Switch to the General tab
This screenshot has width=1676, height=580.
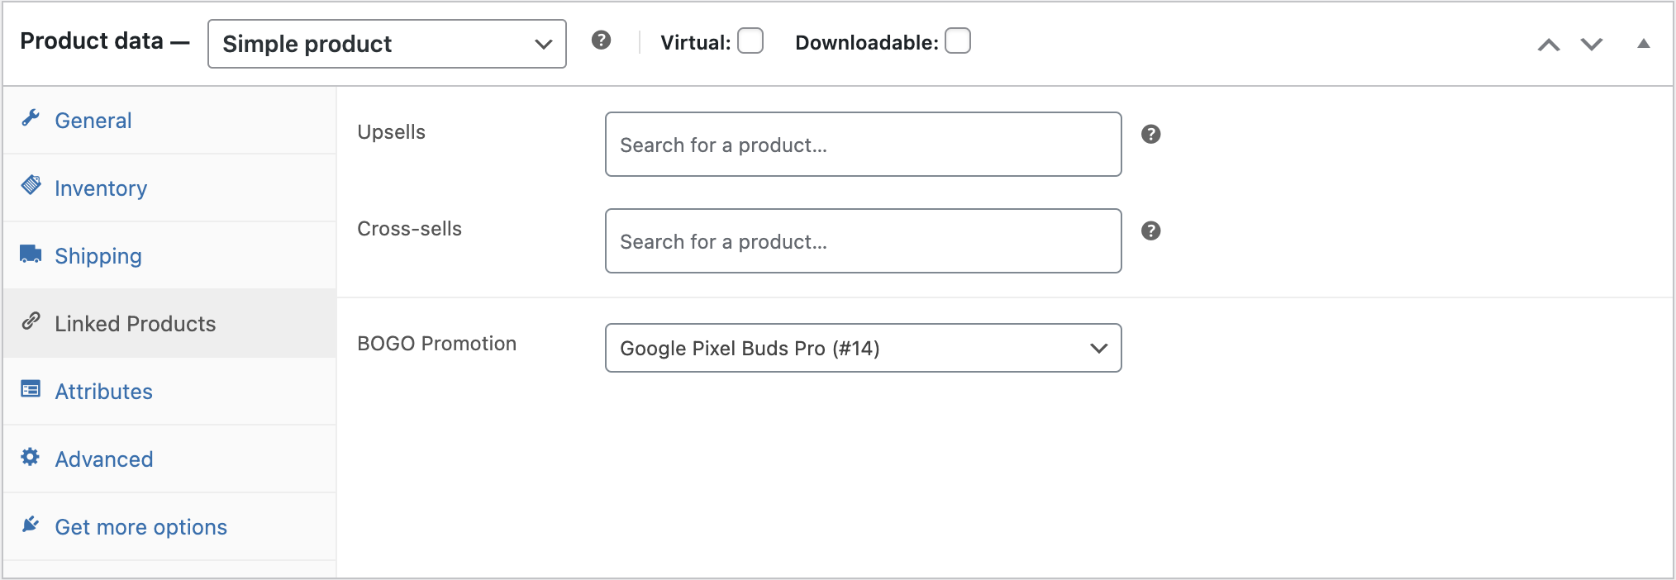[x=93, y=121]
